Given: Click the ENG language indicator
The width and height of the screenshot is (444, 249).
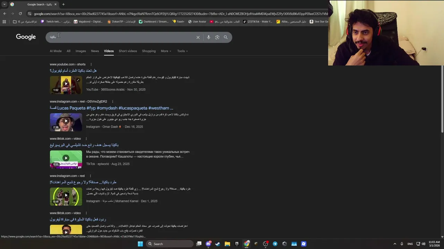Looking at the screenshot, I should (x=410, y=244).
